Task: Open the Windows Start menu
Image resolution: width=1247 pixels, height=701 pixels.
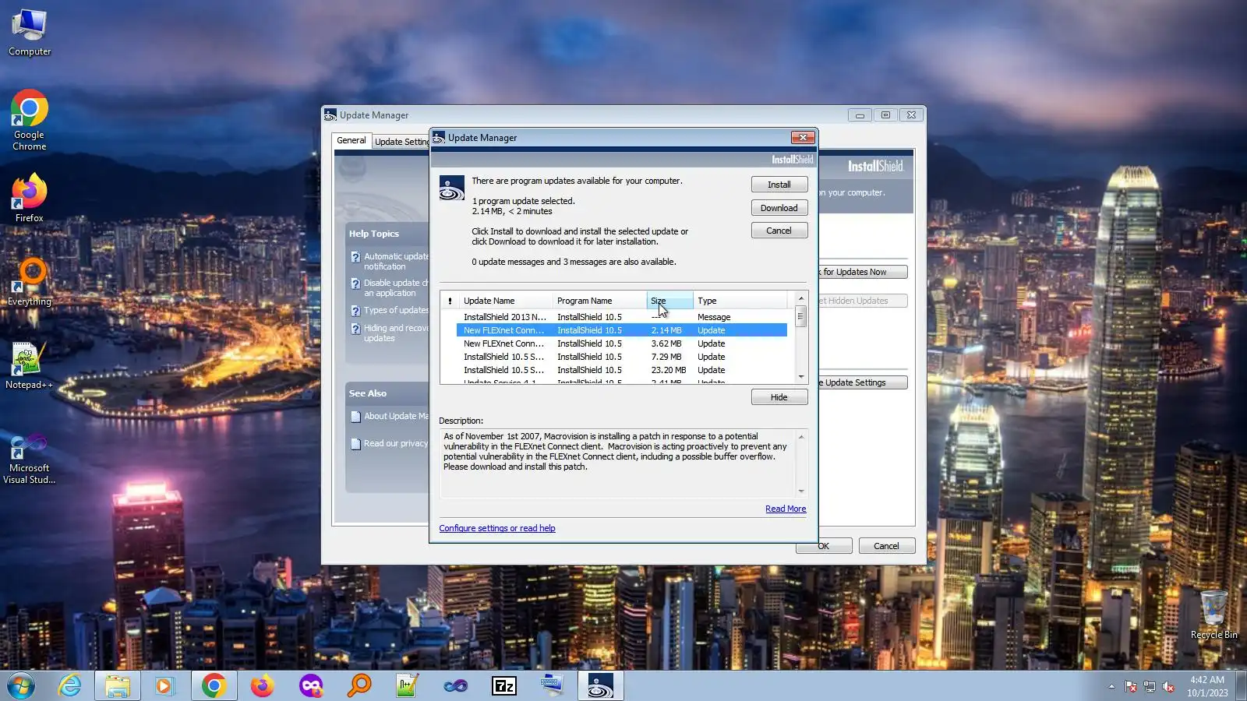Action: (21, 686)
